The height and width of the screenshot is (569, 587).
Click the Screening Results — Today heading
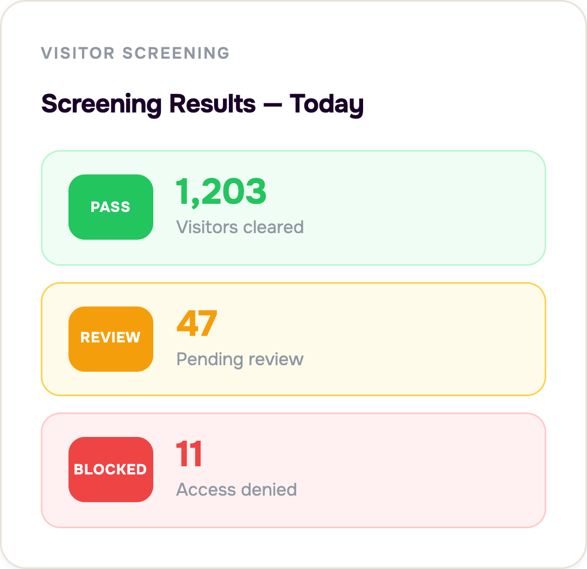click(203, 104)
